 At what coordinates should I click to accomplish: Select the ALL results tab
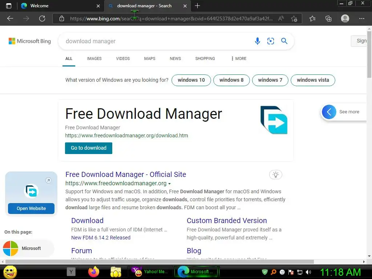pyautogui.click(x=69, y=58)
